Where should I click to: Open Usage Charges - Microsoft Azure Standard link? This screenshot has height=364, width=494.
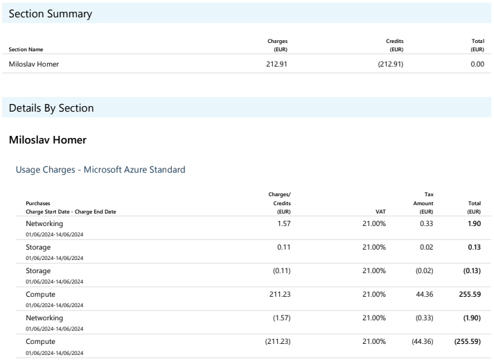[100, 169]
